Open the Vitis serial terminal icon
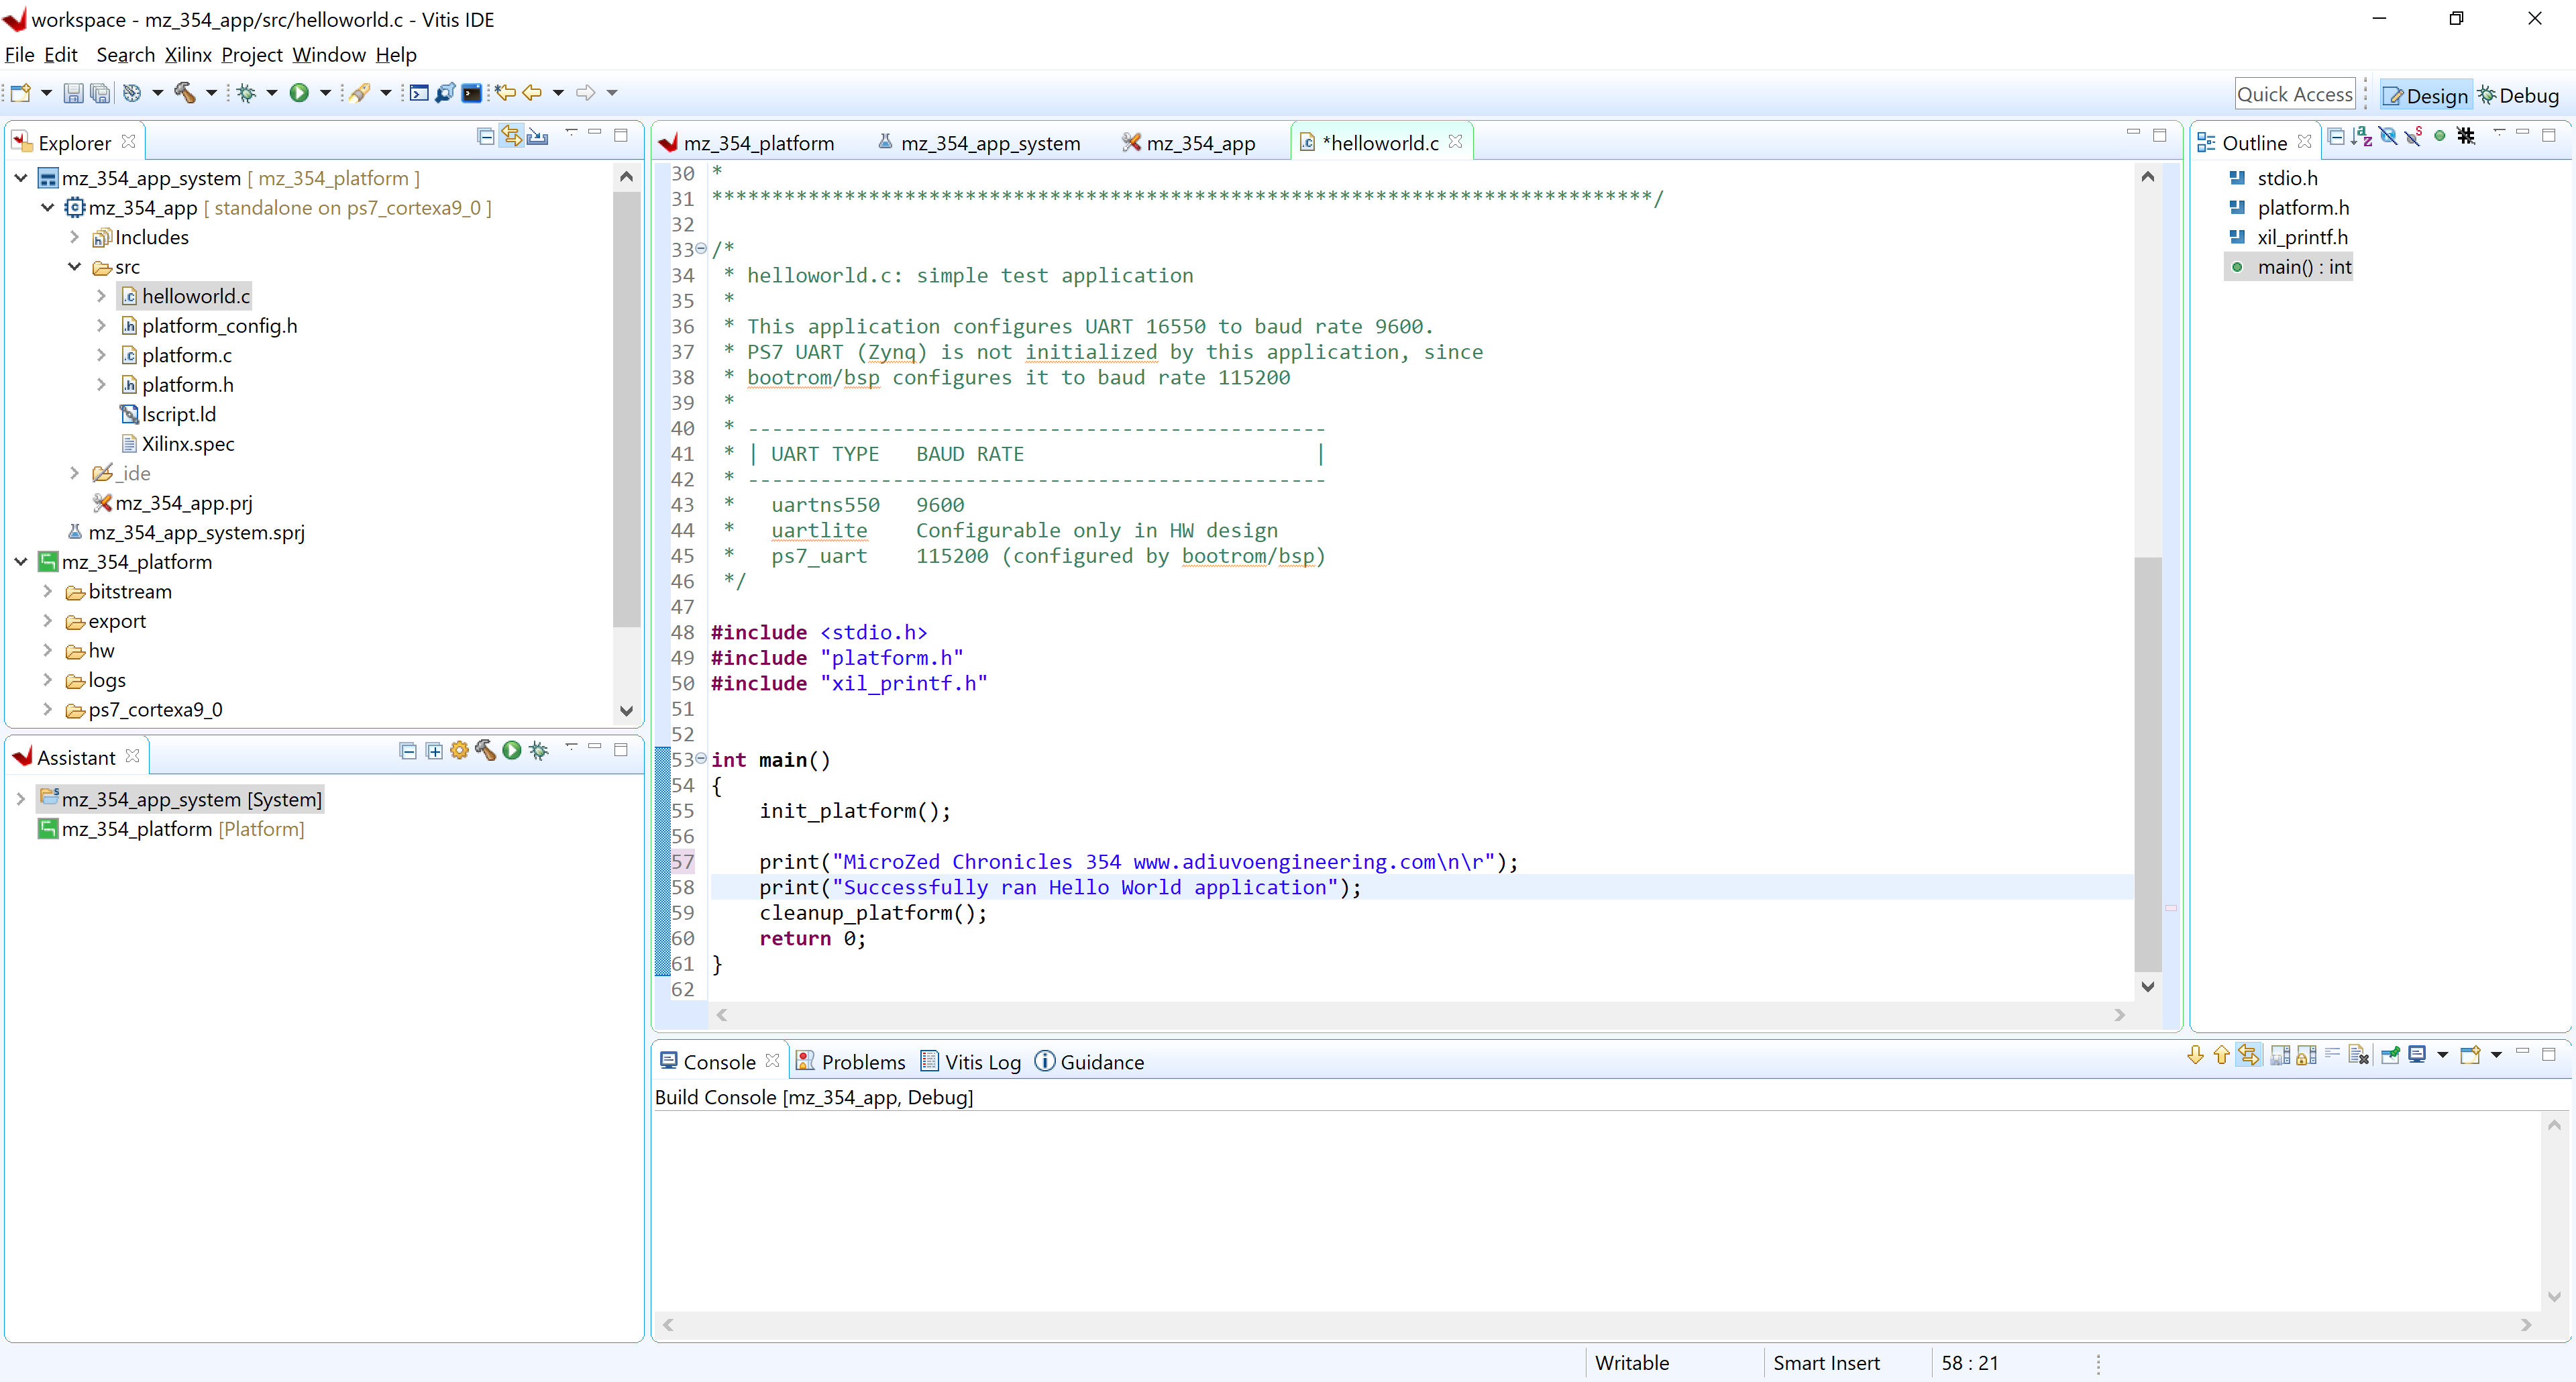The image size is (2576, 1382). coord(471,92)
